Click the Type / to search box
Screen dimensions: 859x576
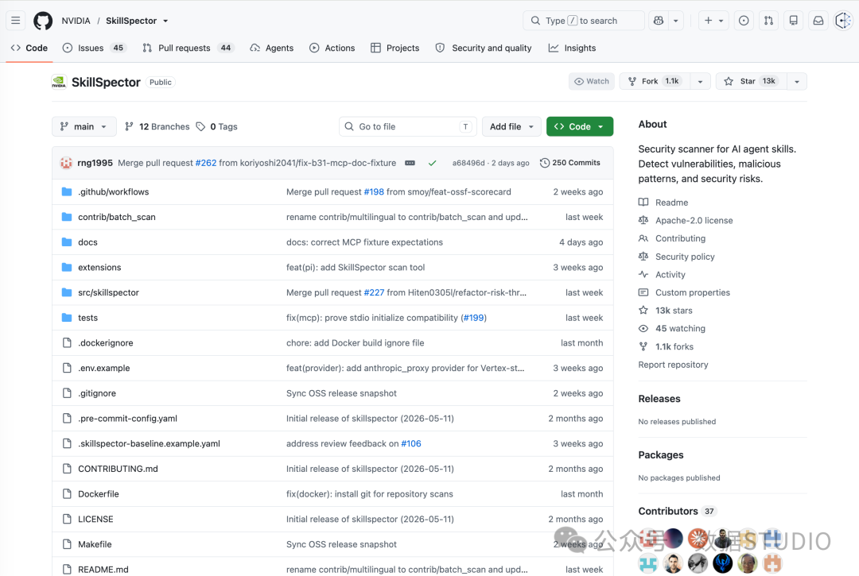point(584,21)
